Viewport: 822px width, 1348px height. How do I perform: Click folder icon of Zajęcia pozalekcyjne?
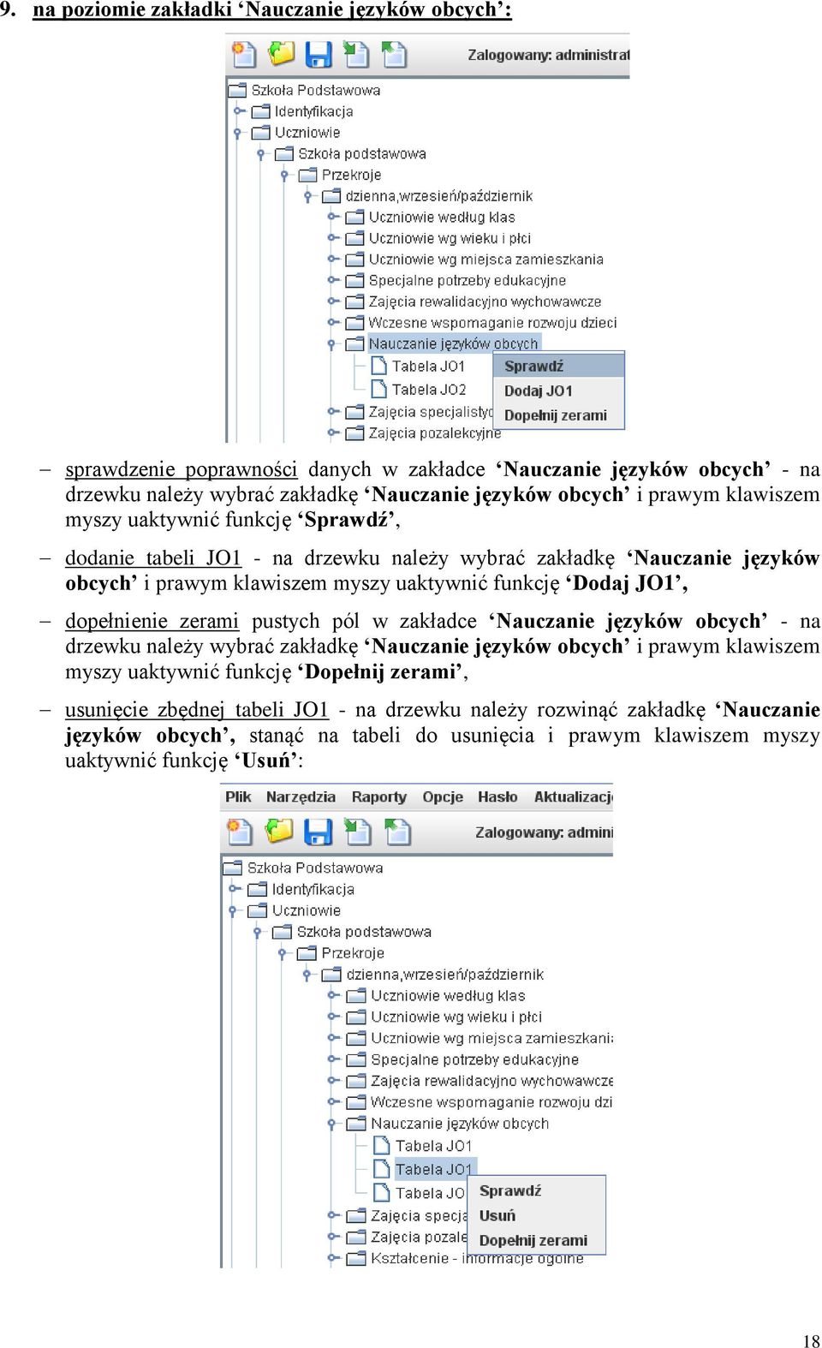coord(354,433)
